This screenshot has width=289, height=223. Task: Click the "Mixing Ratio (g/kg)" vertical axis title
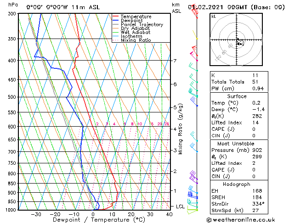tap(180, 129)
